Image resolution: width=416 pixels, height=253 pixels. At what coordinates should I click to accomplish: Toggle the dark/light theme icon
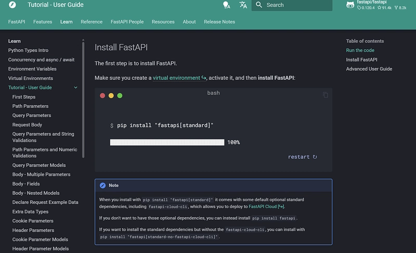226,5
